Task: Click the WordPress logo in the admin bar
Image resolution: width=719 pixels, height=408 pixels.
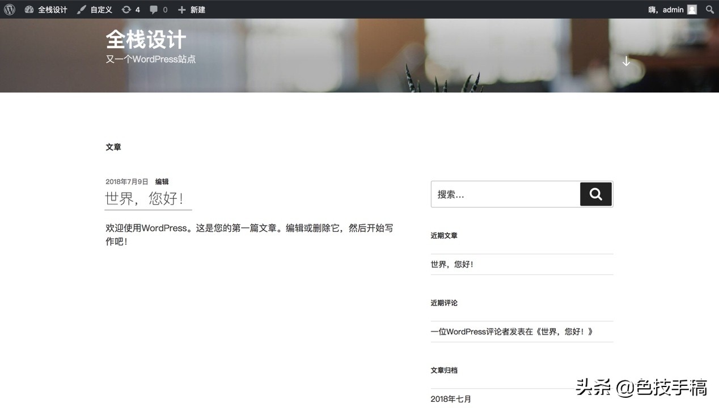Action: pyautogui.click(x=9, y=9)
